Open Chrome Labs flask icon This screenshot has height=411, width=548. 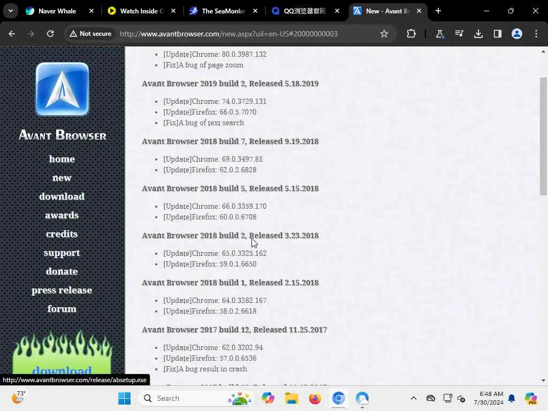[440, 34]
